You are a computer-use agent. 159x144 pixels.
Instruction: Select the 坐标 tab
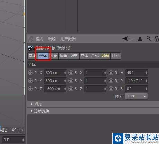(x=43, y=56)
